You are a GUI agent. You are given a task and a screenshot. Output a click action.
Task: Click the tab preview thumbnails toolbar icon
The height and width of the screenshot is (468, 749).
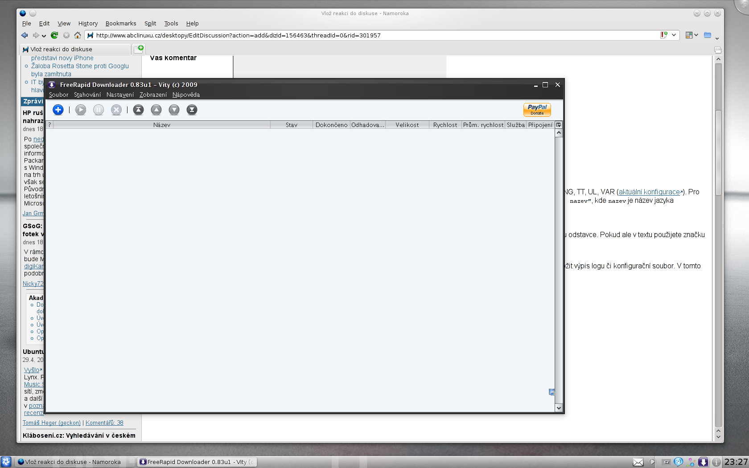pyautogui.click(x=689, y=35)
